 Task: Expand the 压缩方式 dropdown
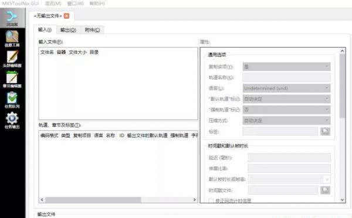(286, 121)
